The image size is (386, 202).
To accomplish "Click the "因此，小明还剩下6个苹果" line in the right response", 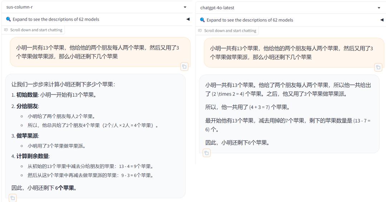I will (236, 143).
